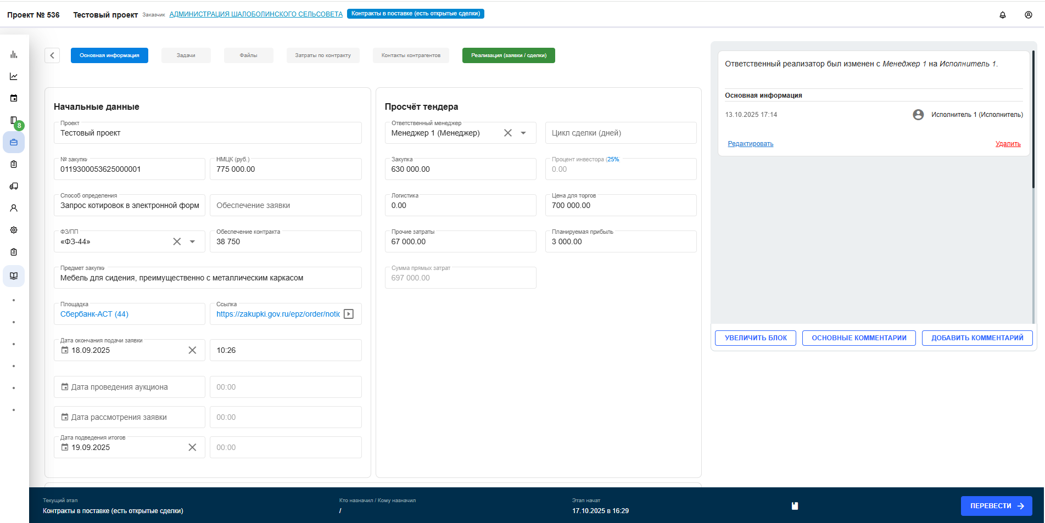Open the zakupki.gov.ru URL

click(x=278, y=314)
